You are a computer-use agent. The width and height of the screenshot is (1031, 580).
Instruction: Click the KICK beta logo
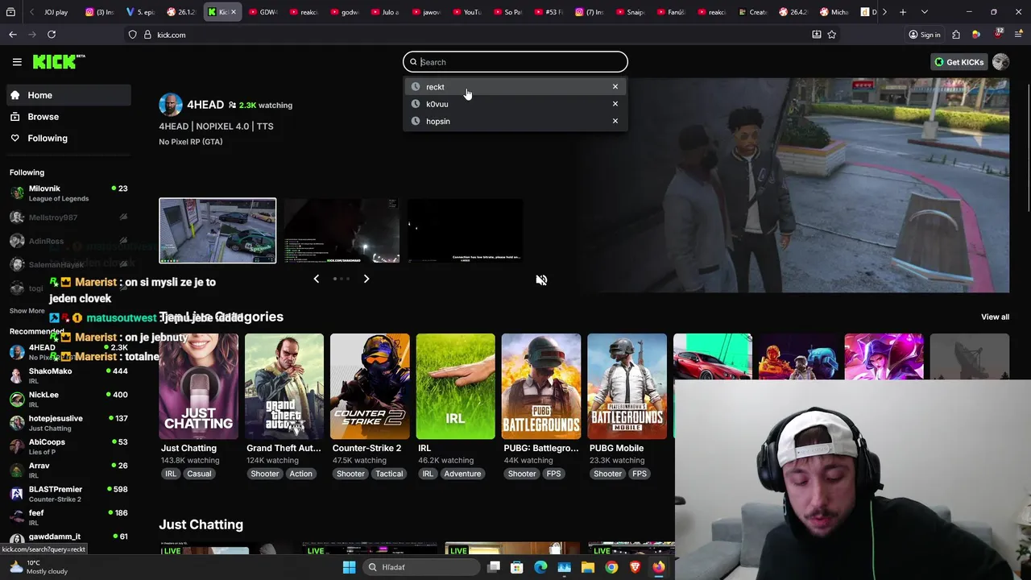[59, 62]
